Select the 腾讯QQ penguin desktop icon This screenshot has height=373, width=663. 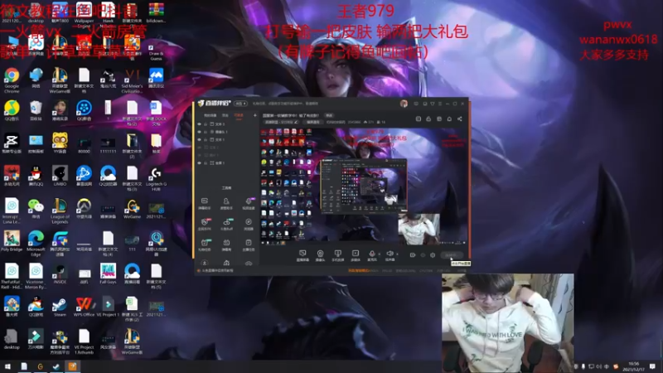tap(36, 176)
